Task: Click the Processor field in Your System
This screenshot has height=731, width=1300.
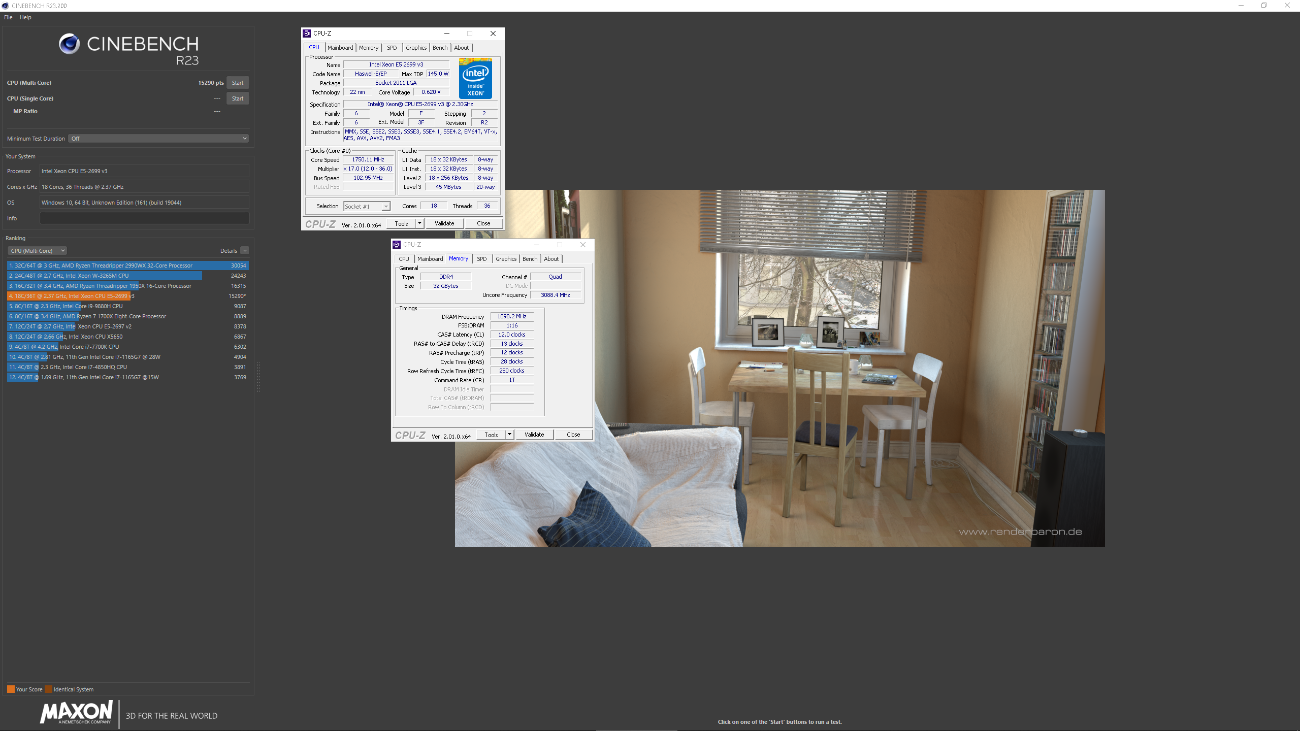Action: tap(144, 171)
